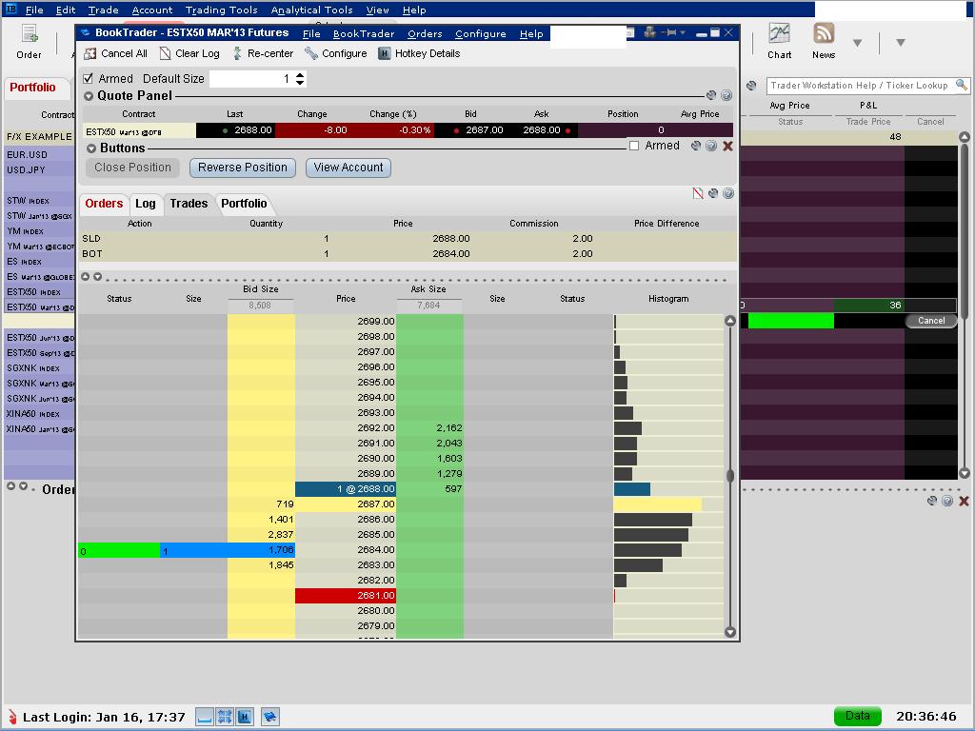Image resolution: width=975 pixels, height=731 pixels.
Task: Click the price ladder scrollbar thumb
Action: (730, 476)
